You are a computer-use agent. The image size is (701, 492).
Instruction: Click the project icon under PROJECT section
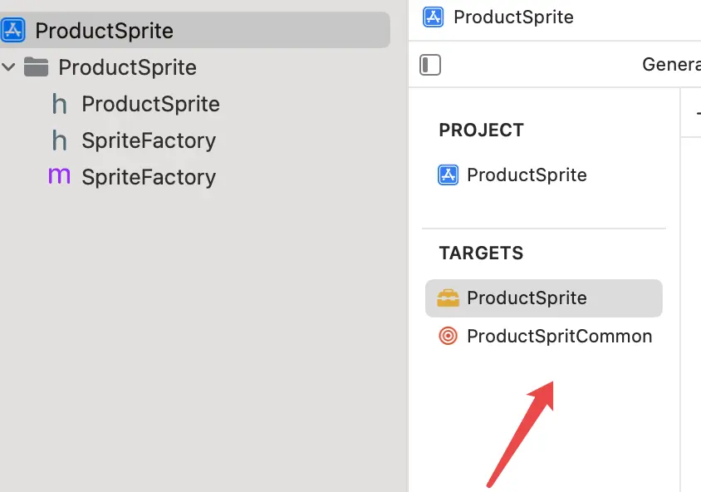449,175
